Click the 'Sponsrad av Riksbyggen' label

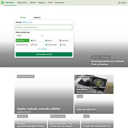click(x=101, y=57)
